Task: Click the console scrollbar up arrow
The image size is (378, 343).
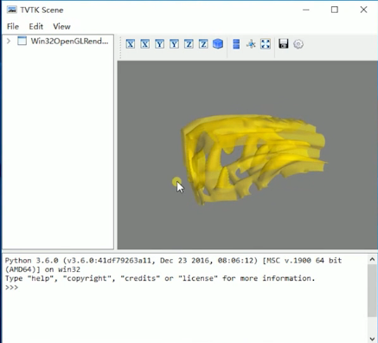Action: (x=372, y=260)
